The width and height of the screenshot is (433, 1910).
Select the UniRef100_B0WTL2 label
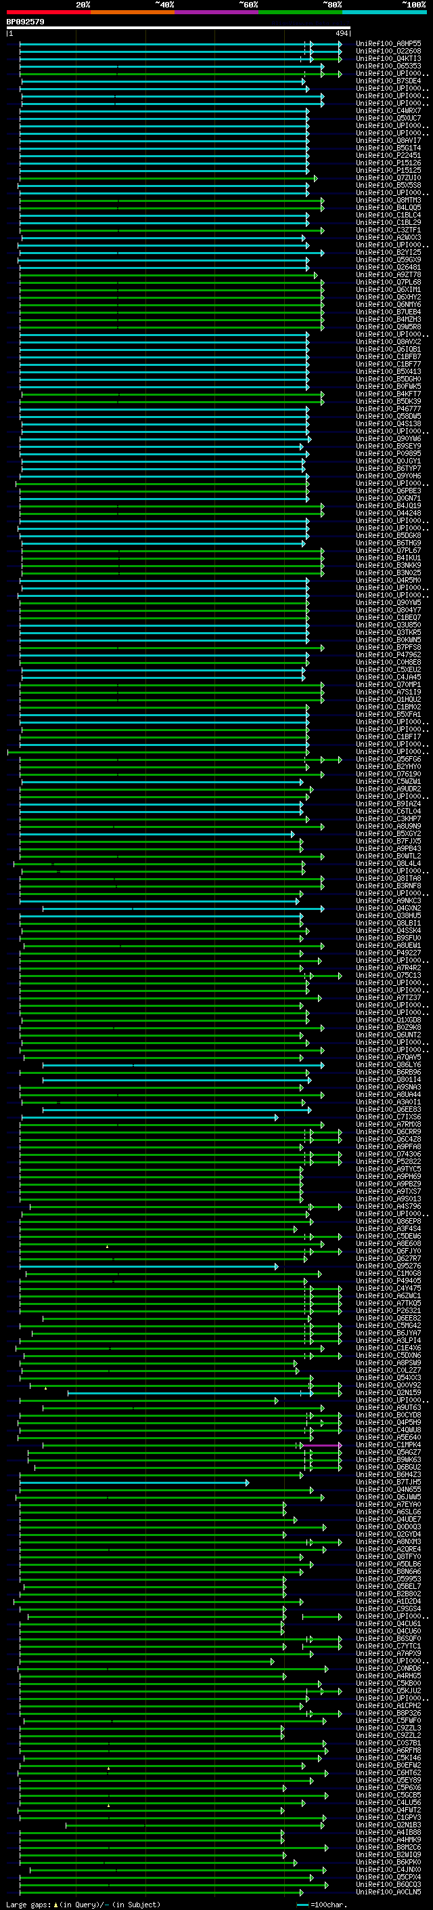tap(388, 856)
